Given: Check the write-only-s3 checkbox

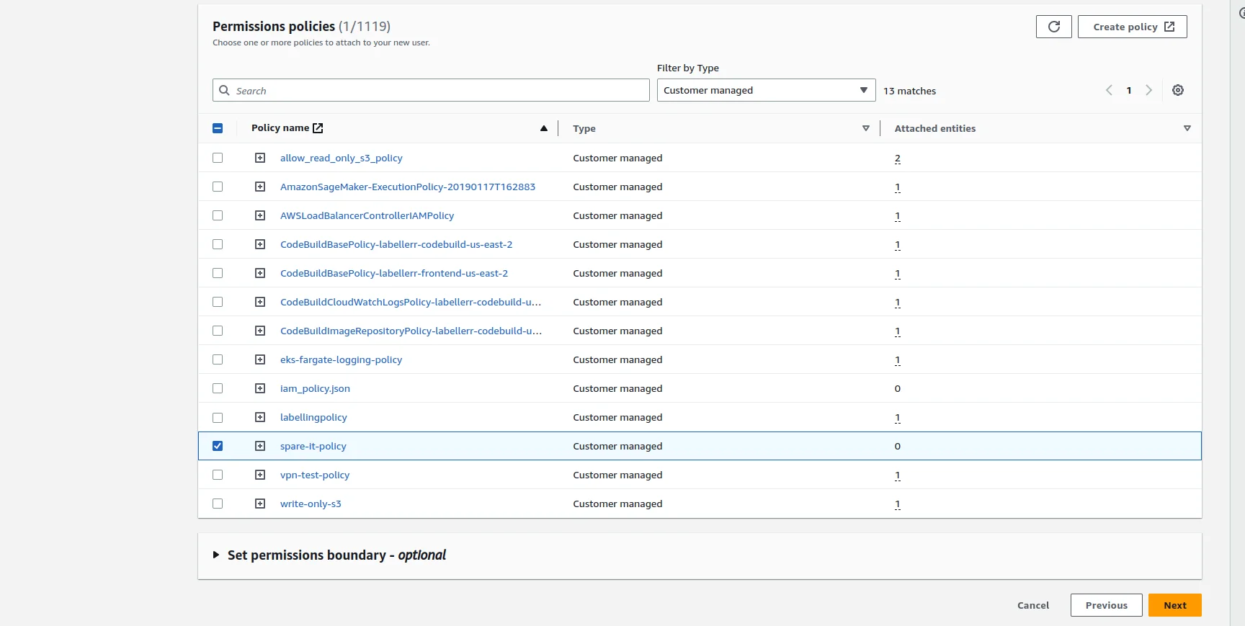Looking at the screenshot, I should tap(218, 504).
